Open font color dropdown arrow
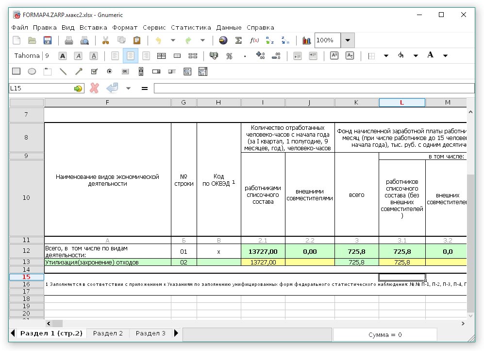Image resolution: width=484 pixels, height=351 pixels. (x=446, y=56)
